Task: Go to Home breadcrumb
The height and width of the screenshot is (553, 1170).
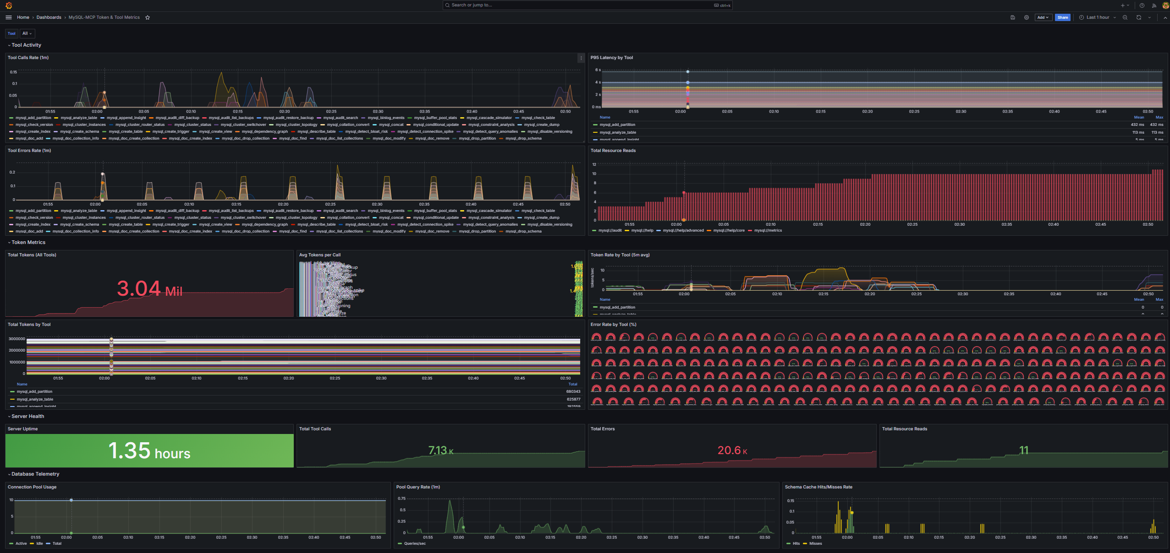Action: (x=23, y=17)
